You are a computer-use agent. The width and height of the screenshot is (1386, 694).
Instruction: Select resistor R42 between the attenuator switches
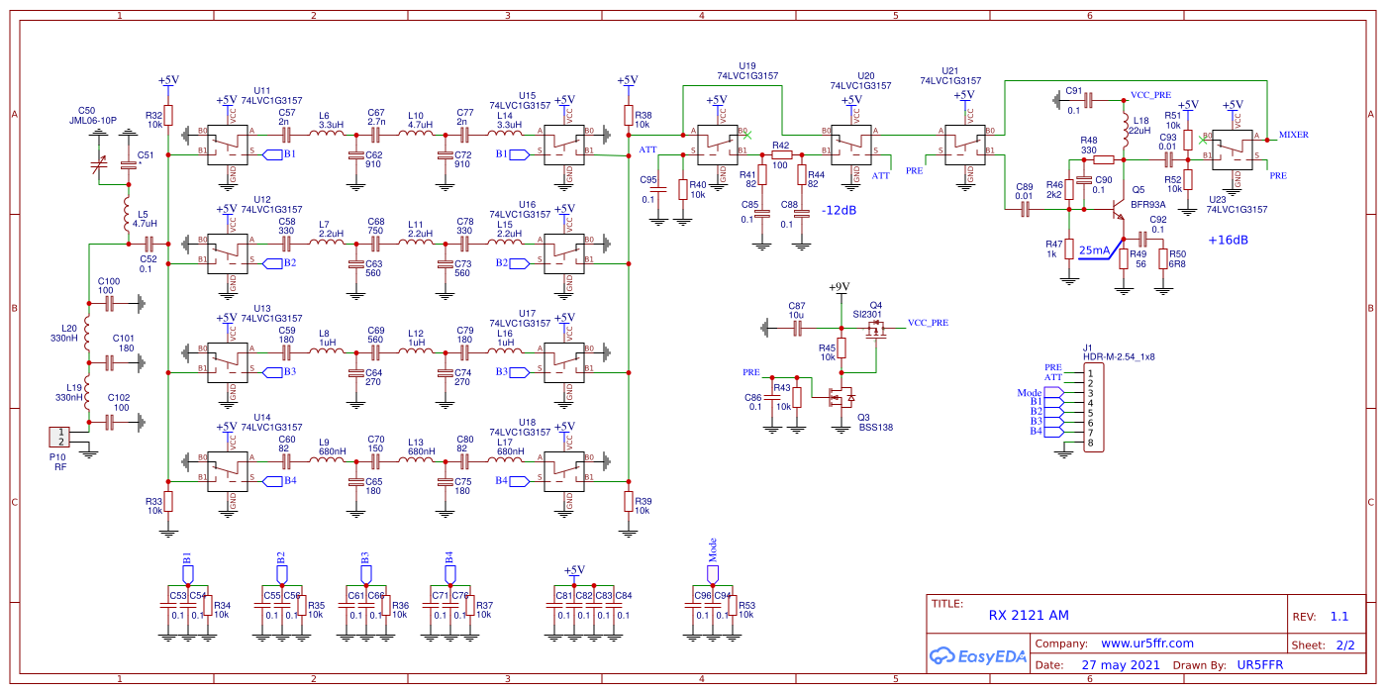pyautogui.click(x=781, y=154)
